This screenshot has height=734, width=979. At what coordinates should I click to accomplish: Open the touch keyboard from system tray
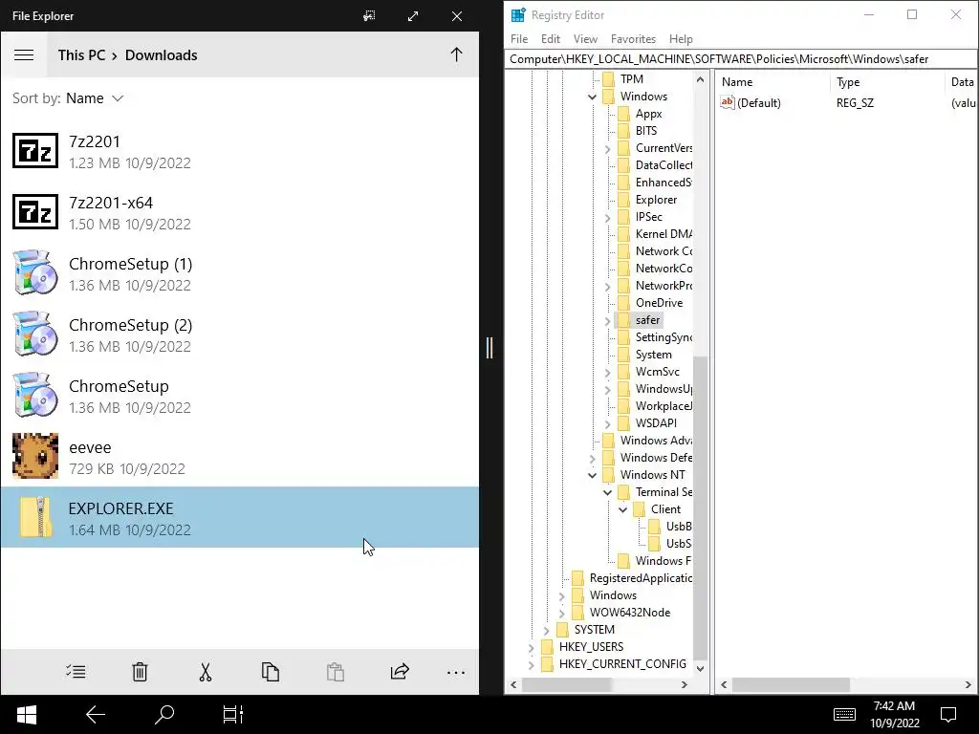click(844, 715)
